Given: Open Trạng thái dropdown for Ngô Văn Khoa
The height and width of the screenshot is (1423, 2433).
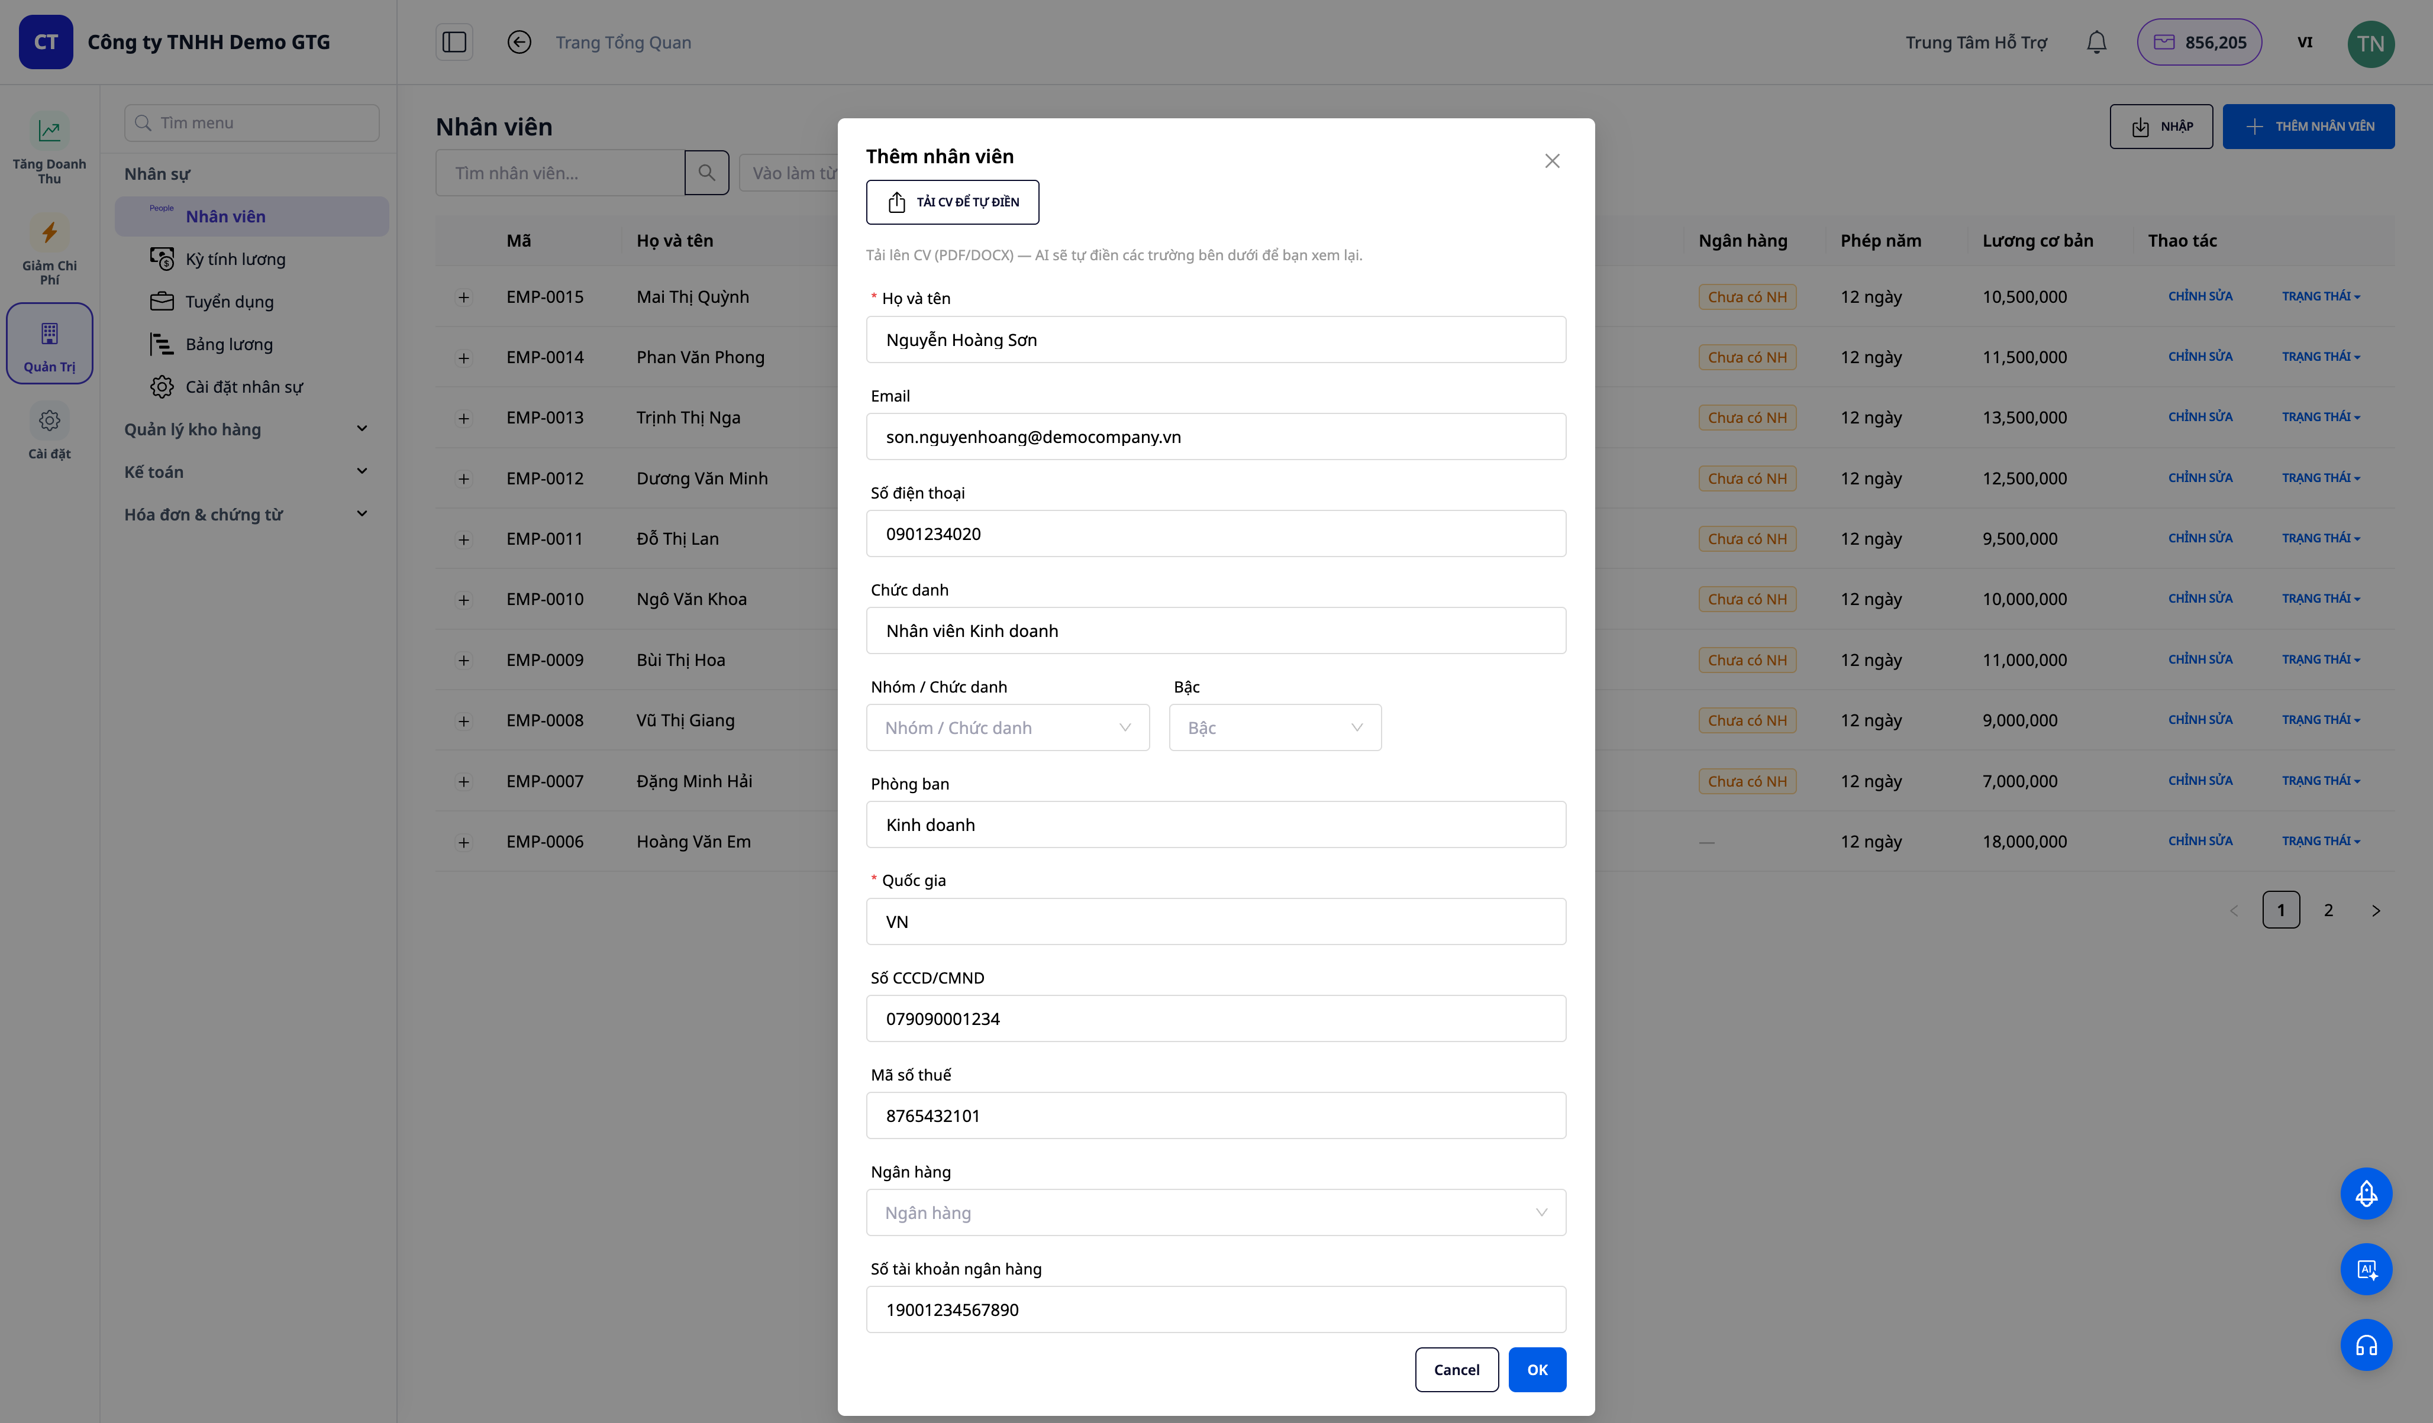Looking at the screenshot, I should pos(2321,599).
